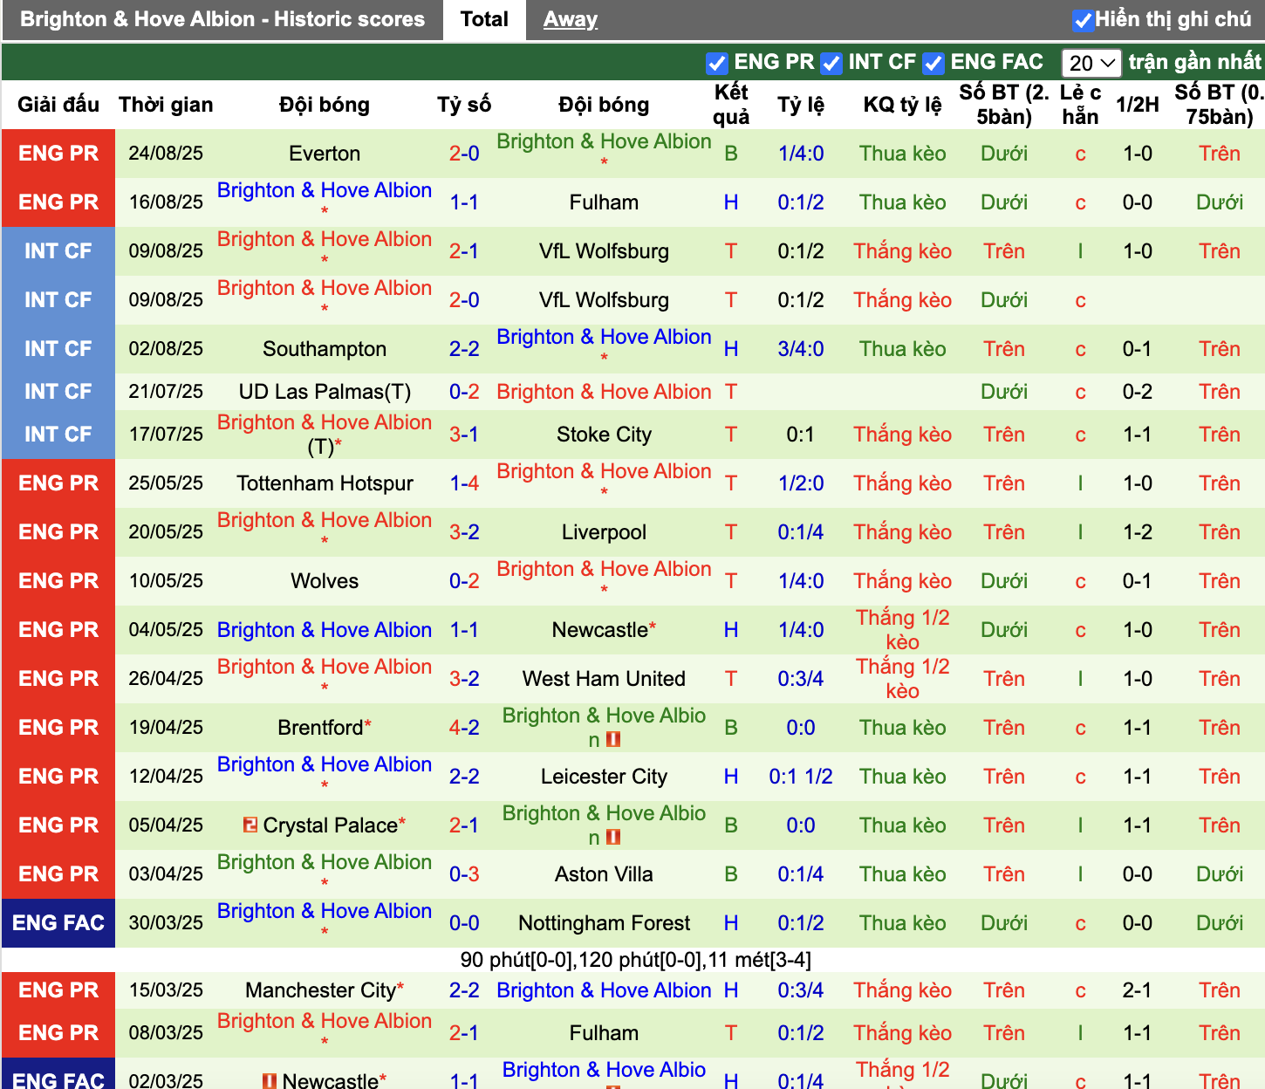Click red card icon in Brentford 4-2 row
Screen dimensions: 1265x1089
[613, 739]
